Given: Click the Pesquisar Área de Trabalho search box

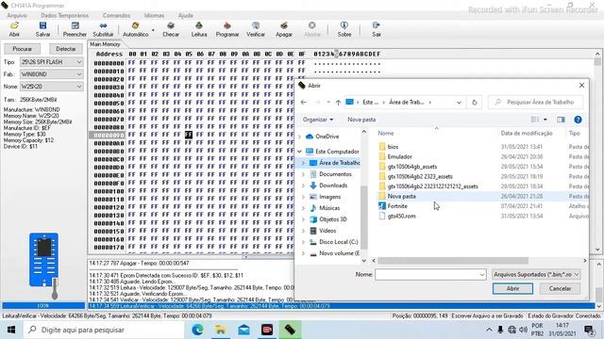Looking at the screenshot, I should tap(535, 103).
